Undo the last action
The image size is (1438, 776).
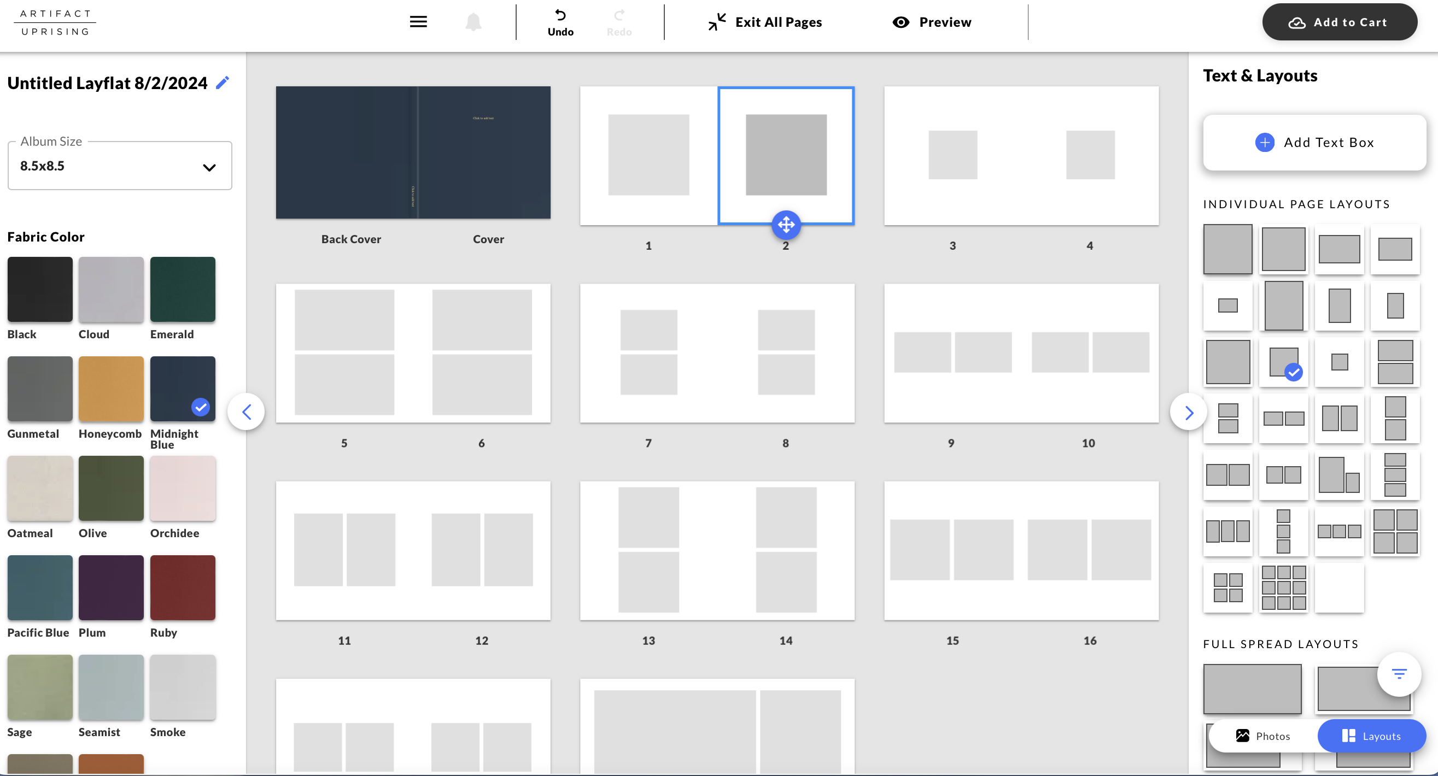[560, 22]
